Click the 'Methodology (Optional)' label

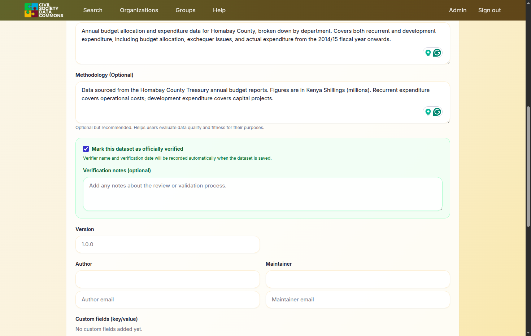click(x=104, y=75)
